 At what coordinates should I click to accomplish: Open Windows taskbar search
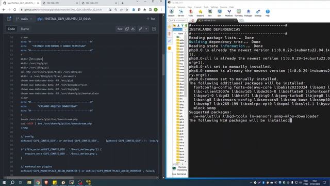[12, 182]
